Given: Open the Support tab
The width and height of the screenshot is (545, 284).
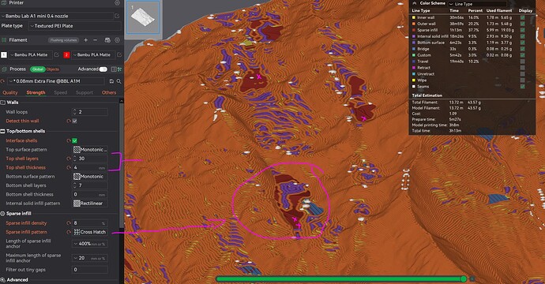Looking at the screenshot, I should point(85,93).
